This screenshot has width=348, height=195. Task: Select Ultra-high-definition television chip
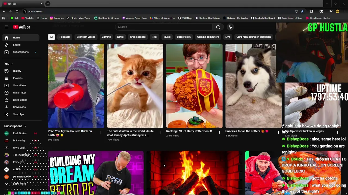[253, 37]
